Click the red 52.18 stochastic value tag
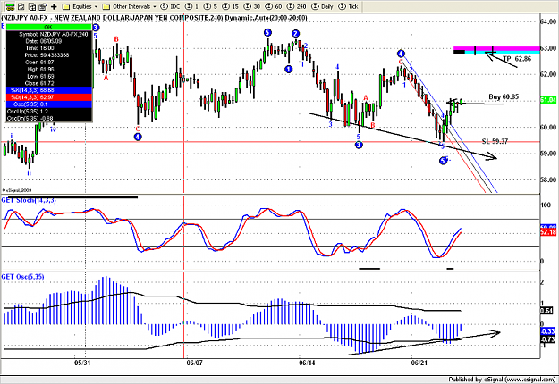This screenshot has width=559, height=384. click(x=548, y=232)
